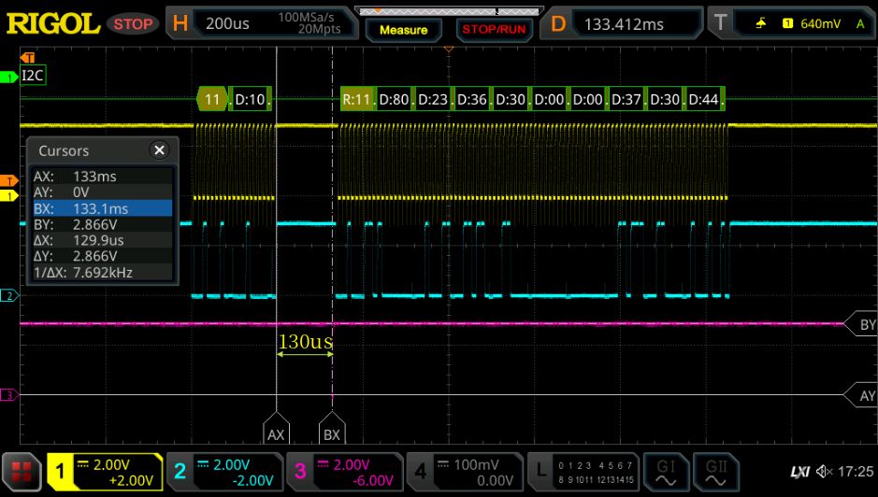
Task: Toggle channel 3 settings 2.00V
Action: 345,472
